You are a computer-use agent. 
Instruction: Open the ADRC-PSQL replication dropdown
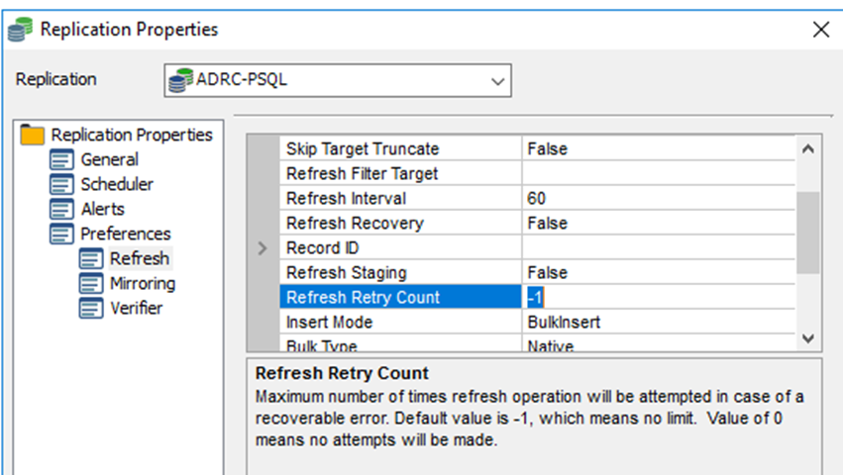(x=498, y=81)
